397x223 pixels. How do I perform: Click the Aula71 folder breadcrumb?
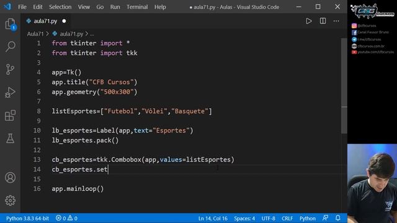click(x=35, y=33)
